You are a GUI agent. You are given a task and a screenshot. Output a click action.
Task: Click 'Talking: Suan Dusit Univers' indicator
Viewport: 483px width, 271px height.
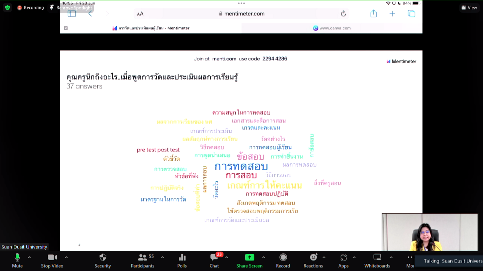tap(453, 261)
